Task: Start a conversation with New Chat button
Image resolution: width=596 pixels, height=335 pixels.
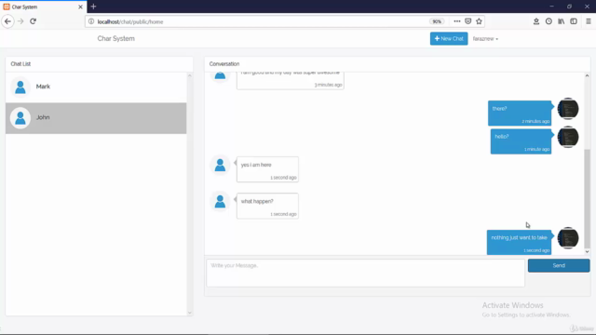Action: point(449,38)
